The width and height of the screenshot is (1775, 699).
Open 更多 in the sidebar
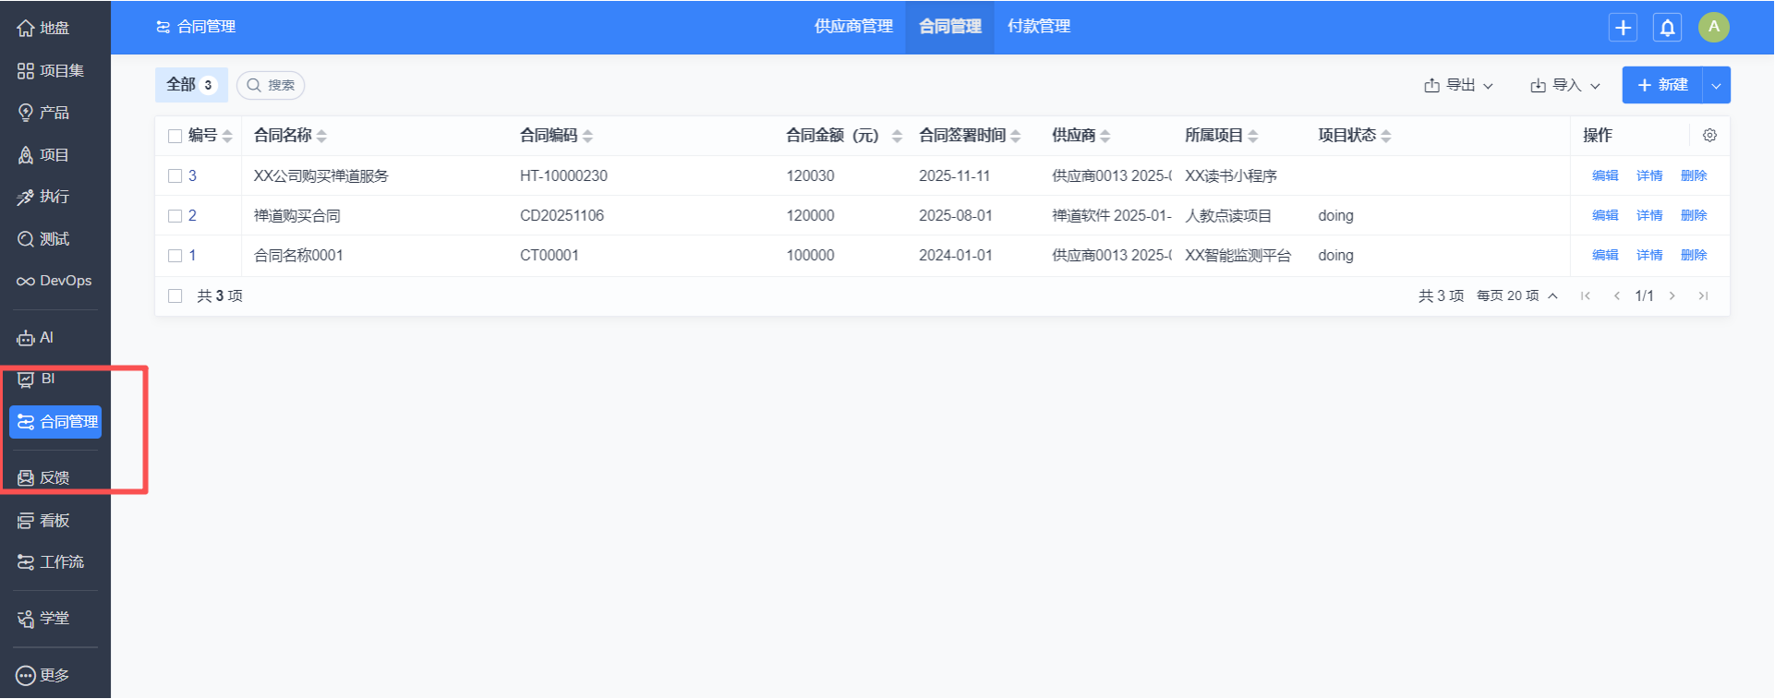[43, 676]
